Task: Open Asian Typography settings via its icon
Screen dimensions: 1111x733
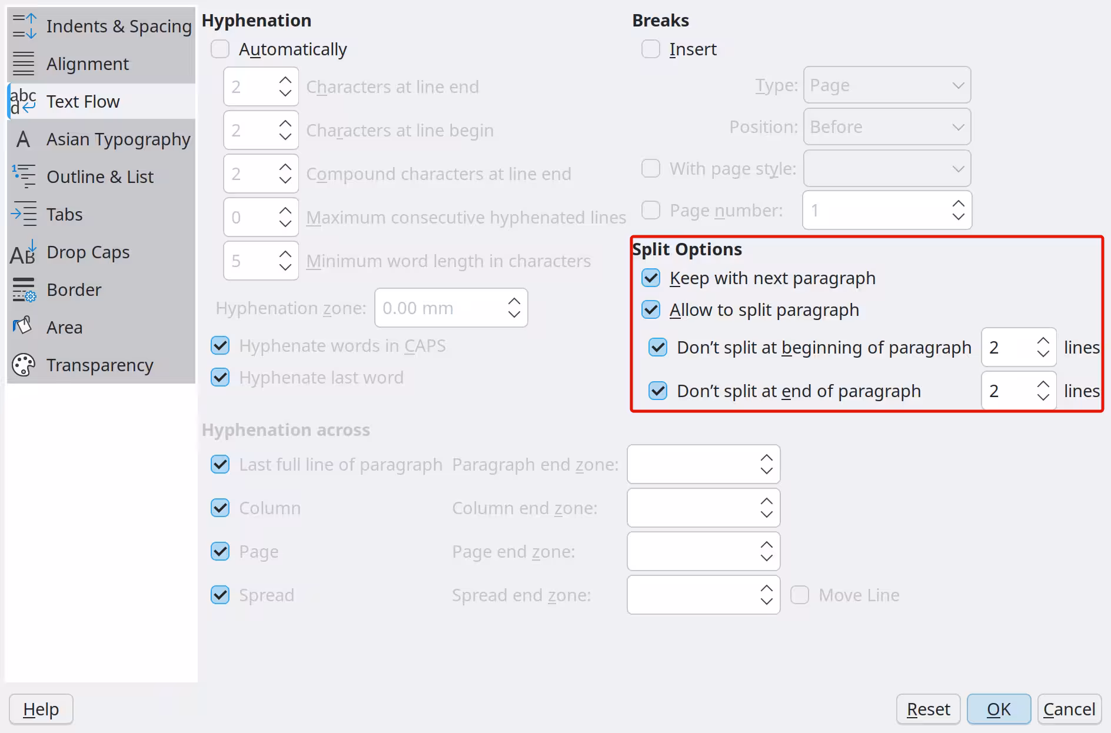Action: pyautogui.click(x=22, y=139)
